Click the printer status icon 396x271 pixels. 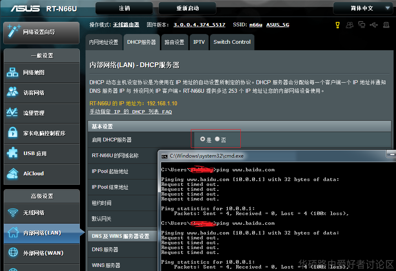click(386, 25)
